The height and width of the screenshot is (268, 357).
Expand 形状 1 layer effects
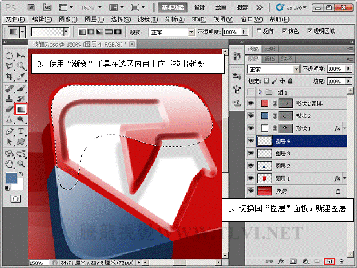tap(345, 128)
